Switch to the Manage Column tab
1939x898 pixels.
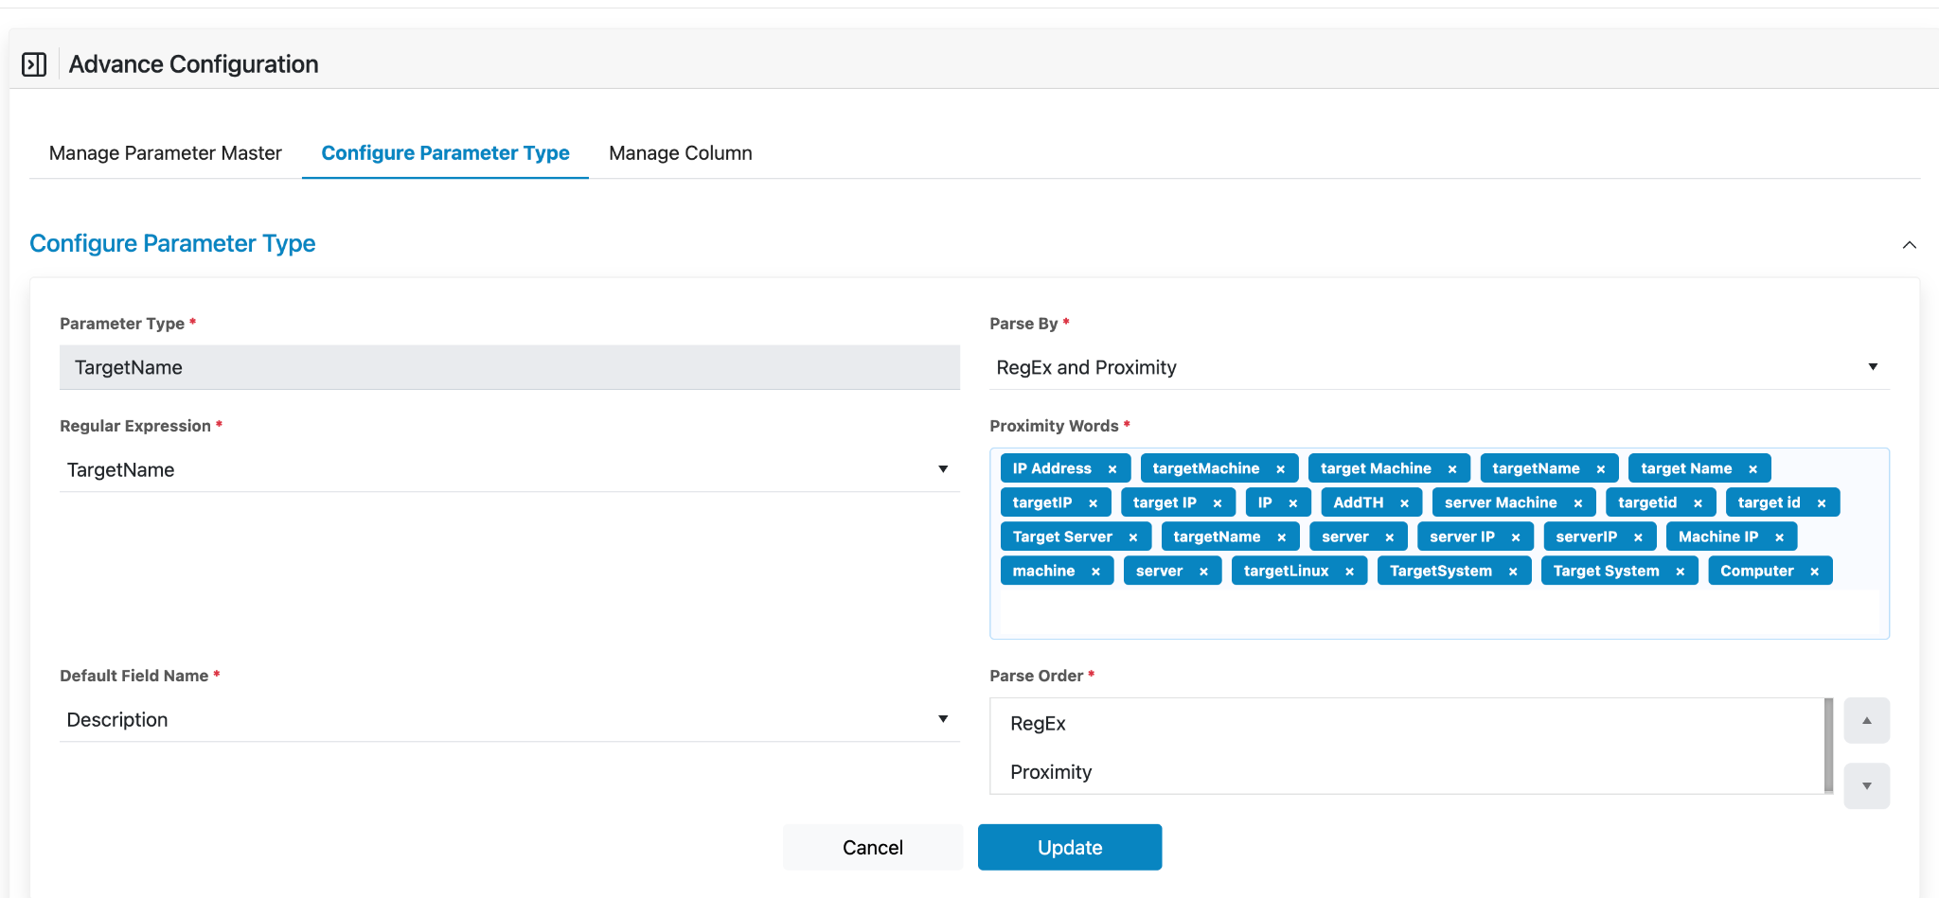680,153
